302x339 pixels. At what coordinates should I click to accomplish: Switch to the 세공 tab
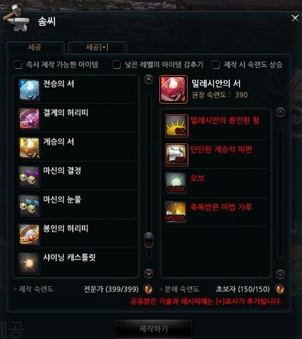pyautogui.click(x=35, y=47)
